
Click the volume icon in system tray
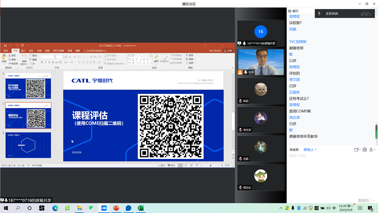tap(328, 208)
